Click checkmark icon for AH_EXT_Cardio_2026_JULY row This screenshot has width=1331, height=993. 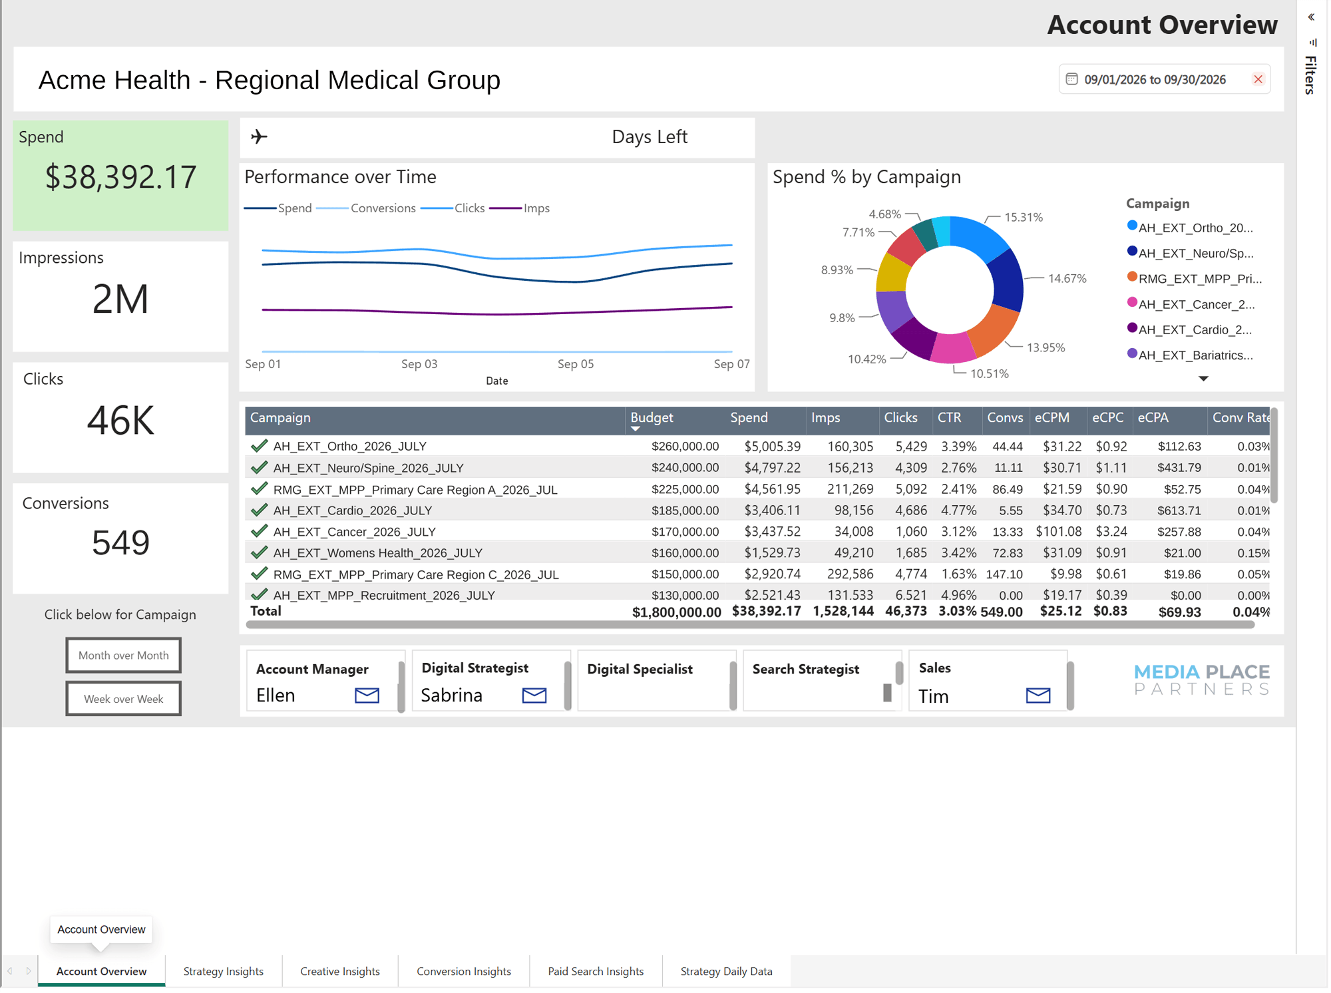point(259,510)
